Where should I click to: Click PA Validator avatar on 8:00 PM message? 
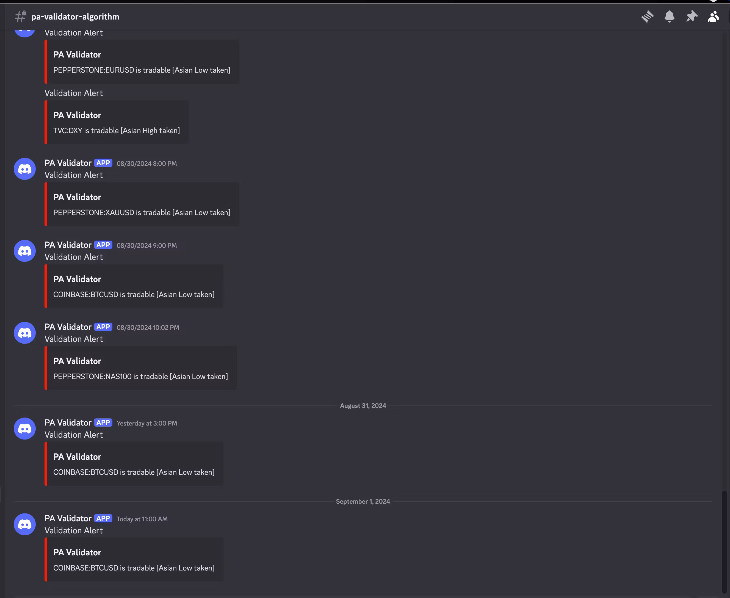click(25, 169)
